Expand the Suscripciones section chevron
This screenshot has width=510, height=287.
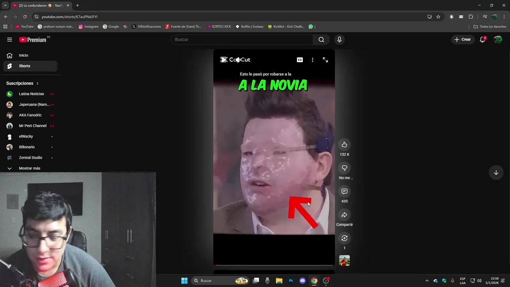37,83
